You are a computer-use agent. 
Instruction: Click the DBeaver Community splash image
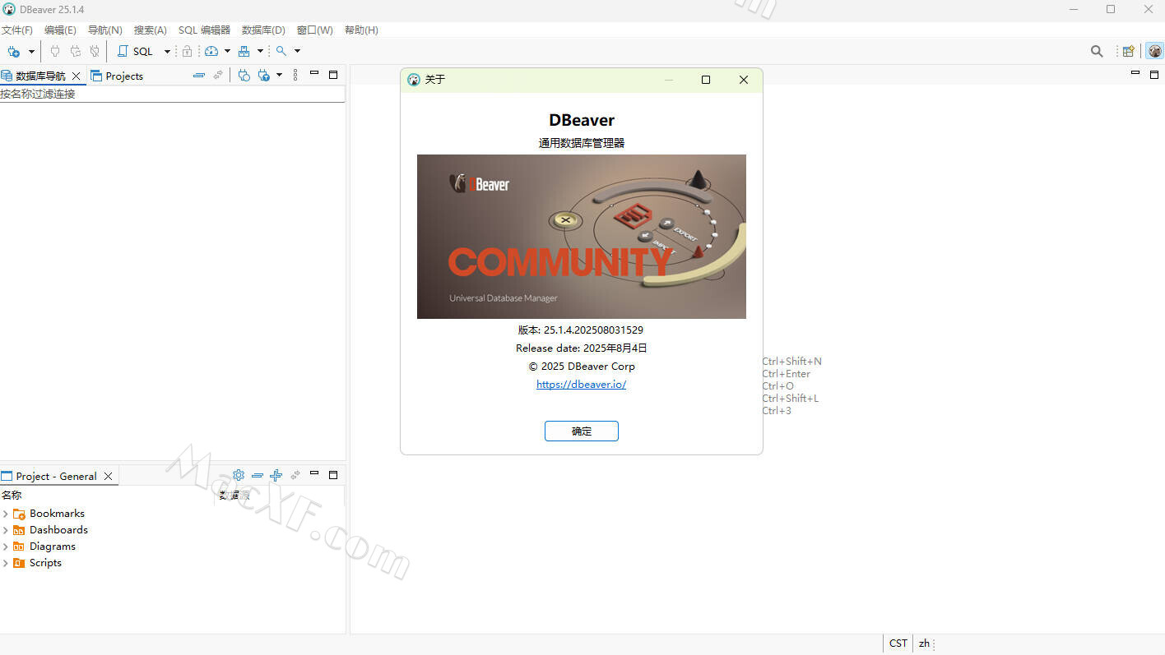coord(581,237)
